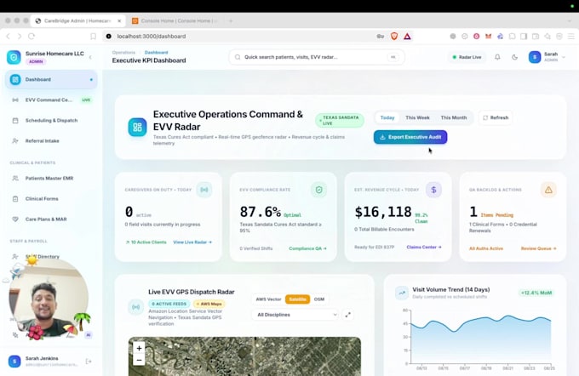The width and height of the screenshot is (579, 376).
Task: Click the Sarah avatar in the top bar
Action: (535, 57)
